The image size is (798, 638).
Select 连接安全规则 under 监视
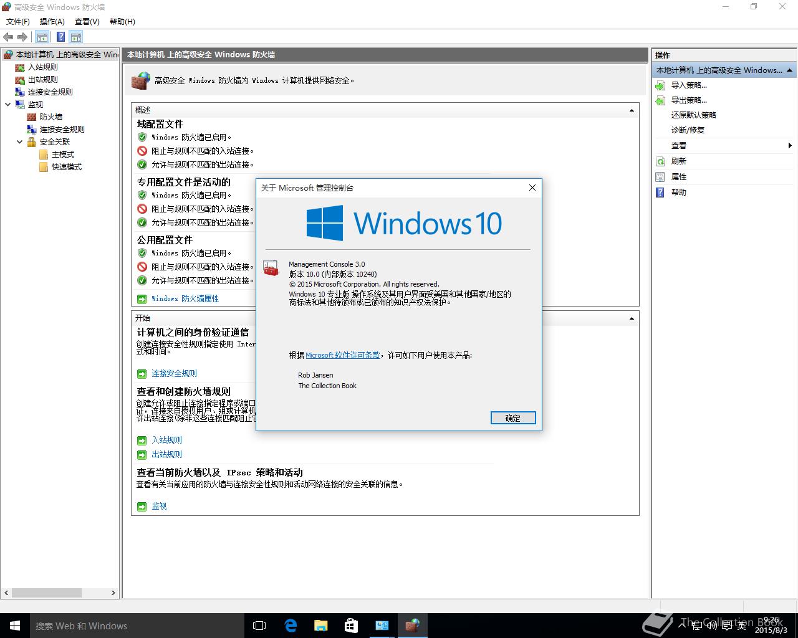(x=62, y=129)
